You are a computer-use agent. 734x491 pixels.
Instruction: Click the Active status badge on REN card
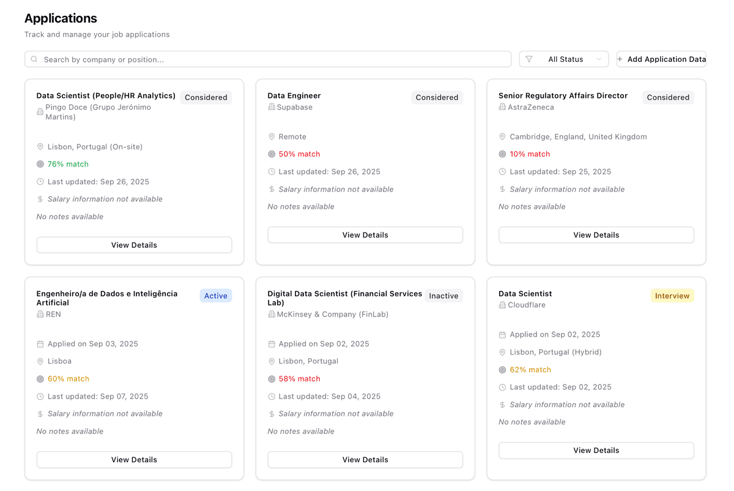pos(215,296)
